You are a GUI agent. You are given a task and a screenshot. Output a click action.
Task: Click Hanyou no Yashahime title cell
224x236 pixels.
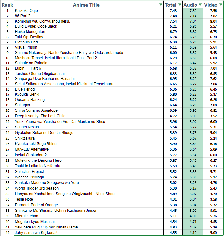click(89, 194)
